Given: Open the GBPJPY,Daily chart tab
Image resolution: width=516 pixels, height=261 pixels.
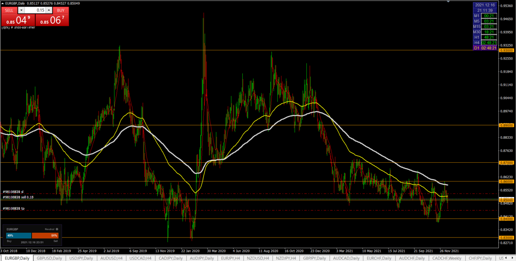Looking at the screenshot, I should click(315, 258).
